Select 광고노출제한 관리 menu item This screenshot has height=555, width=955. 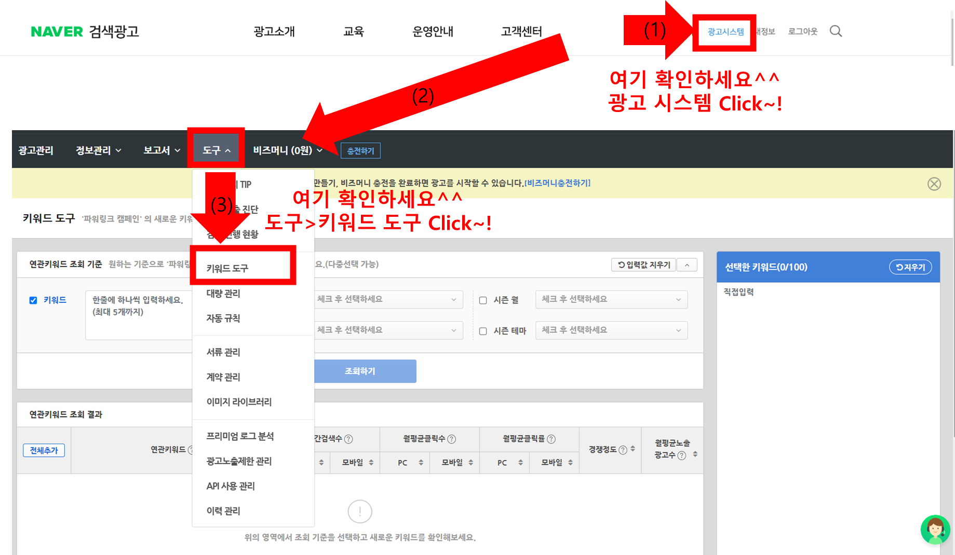pos(239,461)
